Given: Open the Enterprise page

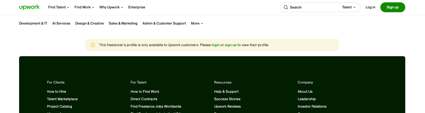Looking at the screenshot, I should [137, 7].
